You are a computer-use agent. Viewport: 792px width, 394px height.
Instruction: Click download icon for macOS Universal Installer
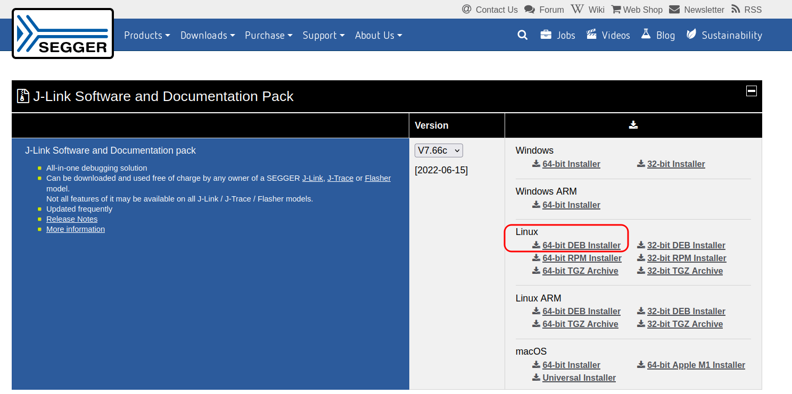click(x=537, y=378)
